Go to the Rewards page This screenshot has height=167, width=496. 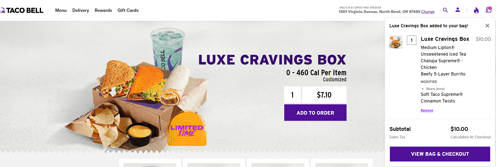[103, 10]
